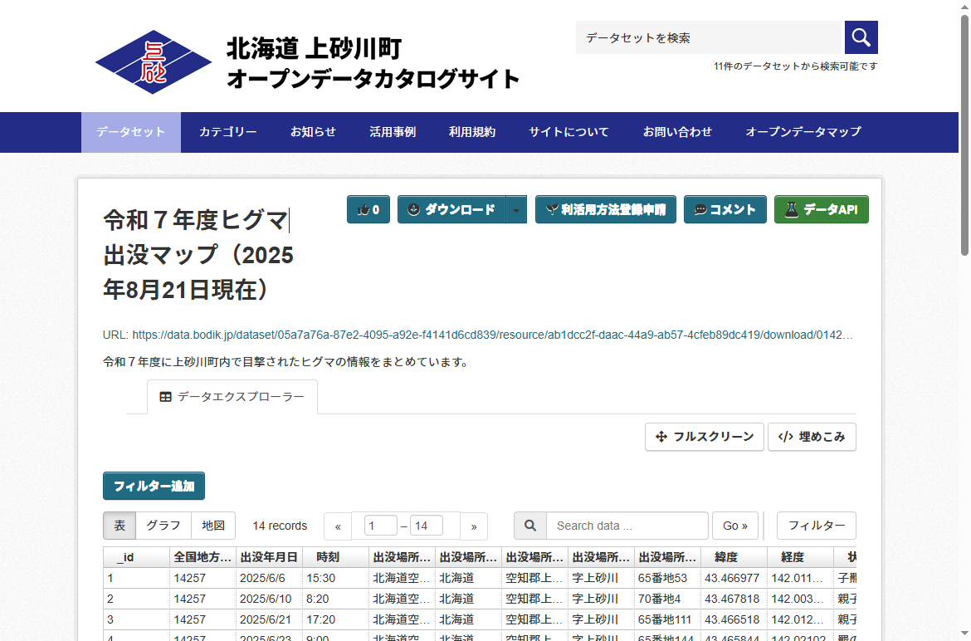Screen dimensions: 971x641
Task: Click the フィルター追加 button
Action: (x=154, y=486)
